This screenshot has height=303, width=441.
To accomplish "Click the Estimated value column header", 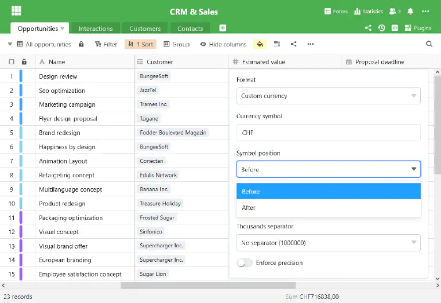I will [285, 62].
